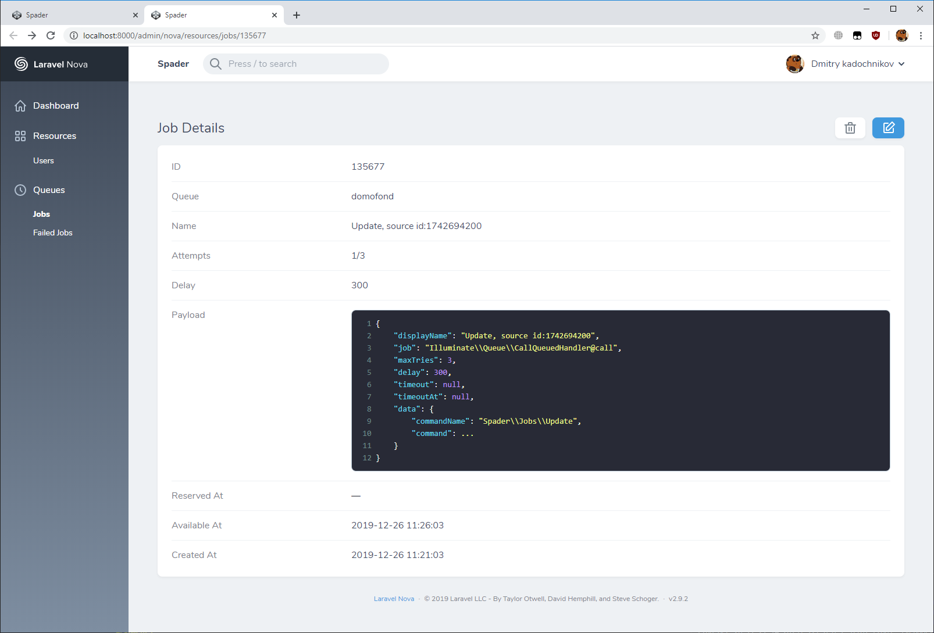Image resolution: width=934 pixels, height=633 pixels.
Task: Click the Resources grid icon
Action: tap(20, 136)
